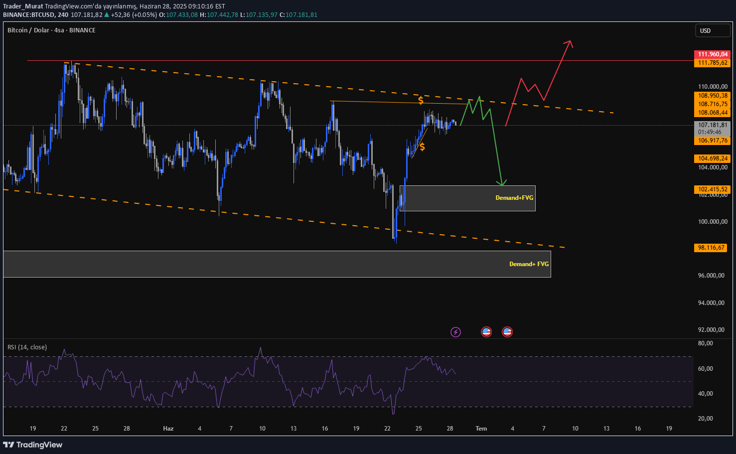Click the purple lightning event icon
The height and width of the screenshot is (454, 736).
click(x=455, y=332)
